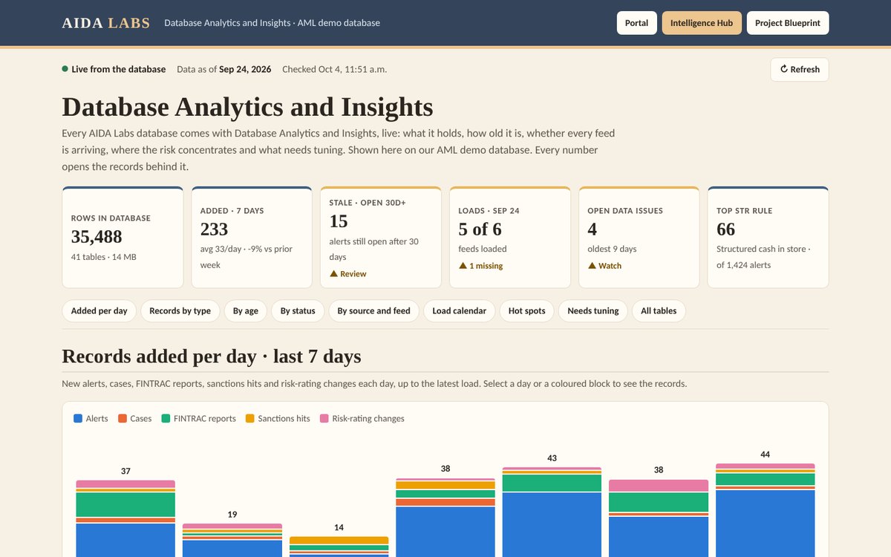Select the bar totaling 14
The image size is (891, 557).
point(339,547)
